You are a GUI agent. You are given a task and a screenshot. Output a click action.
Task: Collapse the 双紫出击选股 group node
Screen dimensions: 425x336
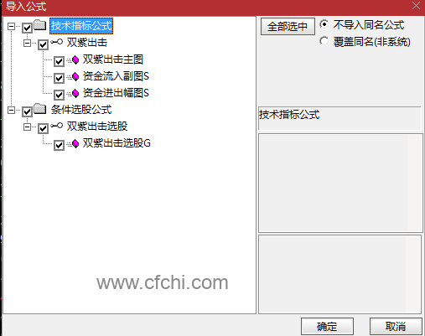coord(27,127)
